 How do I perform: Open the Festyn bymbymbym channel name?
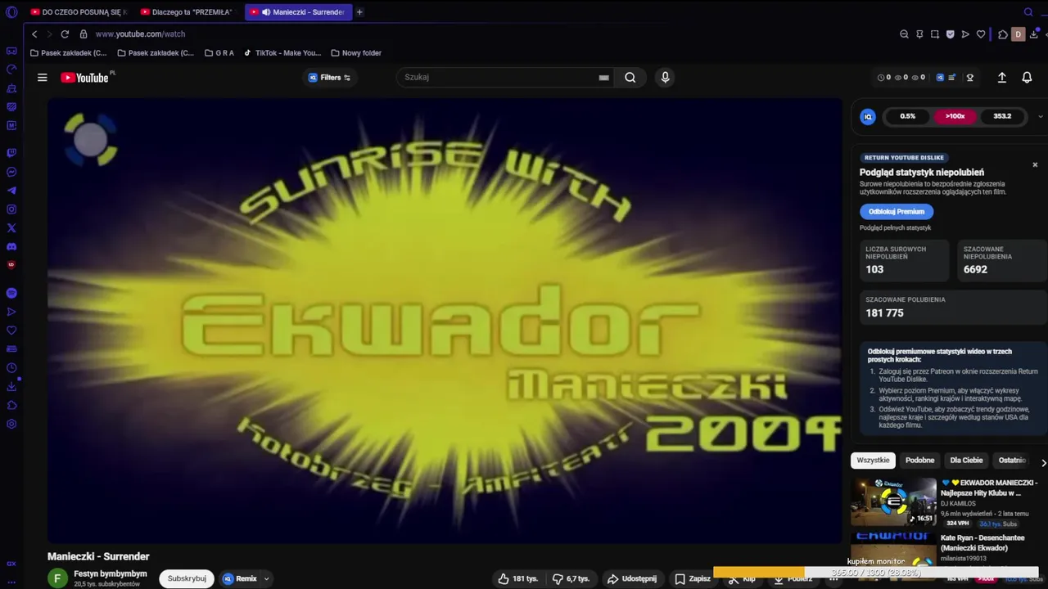click(x=111, y=573)
